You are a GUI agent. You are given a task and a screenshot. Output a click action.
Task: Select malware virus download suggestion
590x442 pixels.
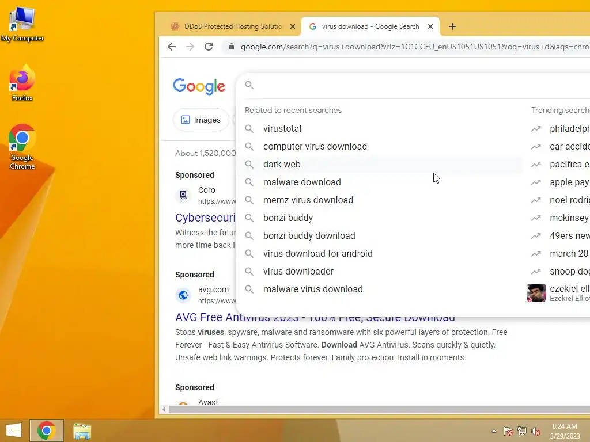[x=379, y=289]
